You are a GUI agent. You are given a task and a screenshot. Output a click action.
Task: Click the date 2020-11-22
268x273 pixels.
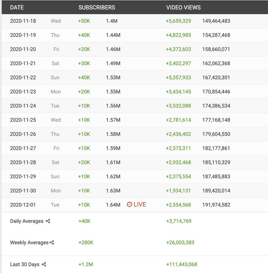click(23, 77)
